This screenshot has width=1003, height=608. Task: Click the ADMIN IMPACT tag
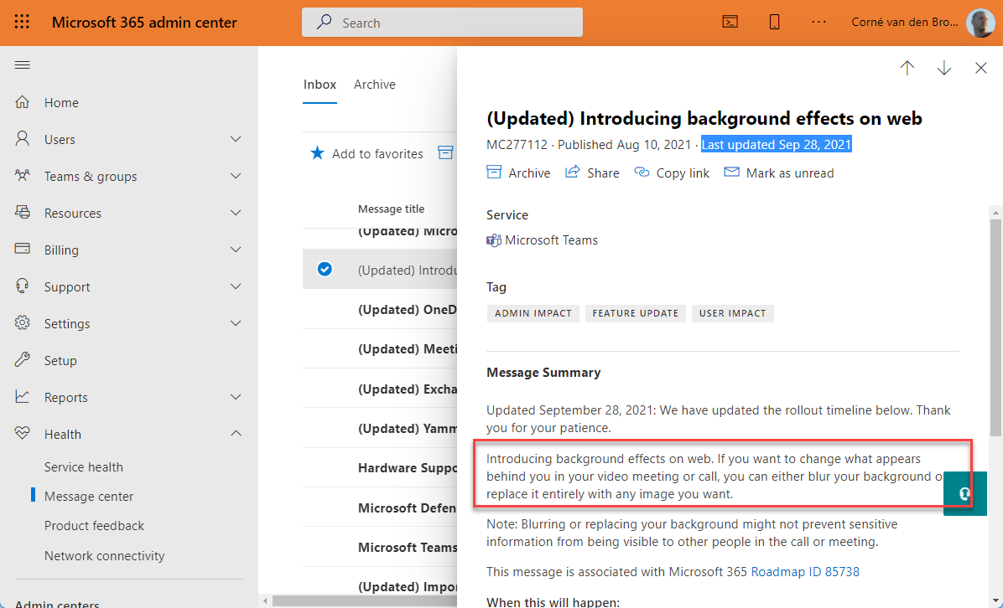point(533,313)
